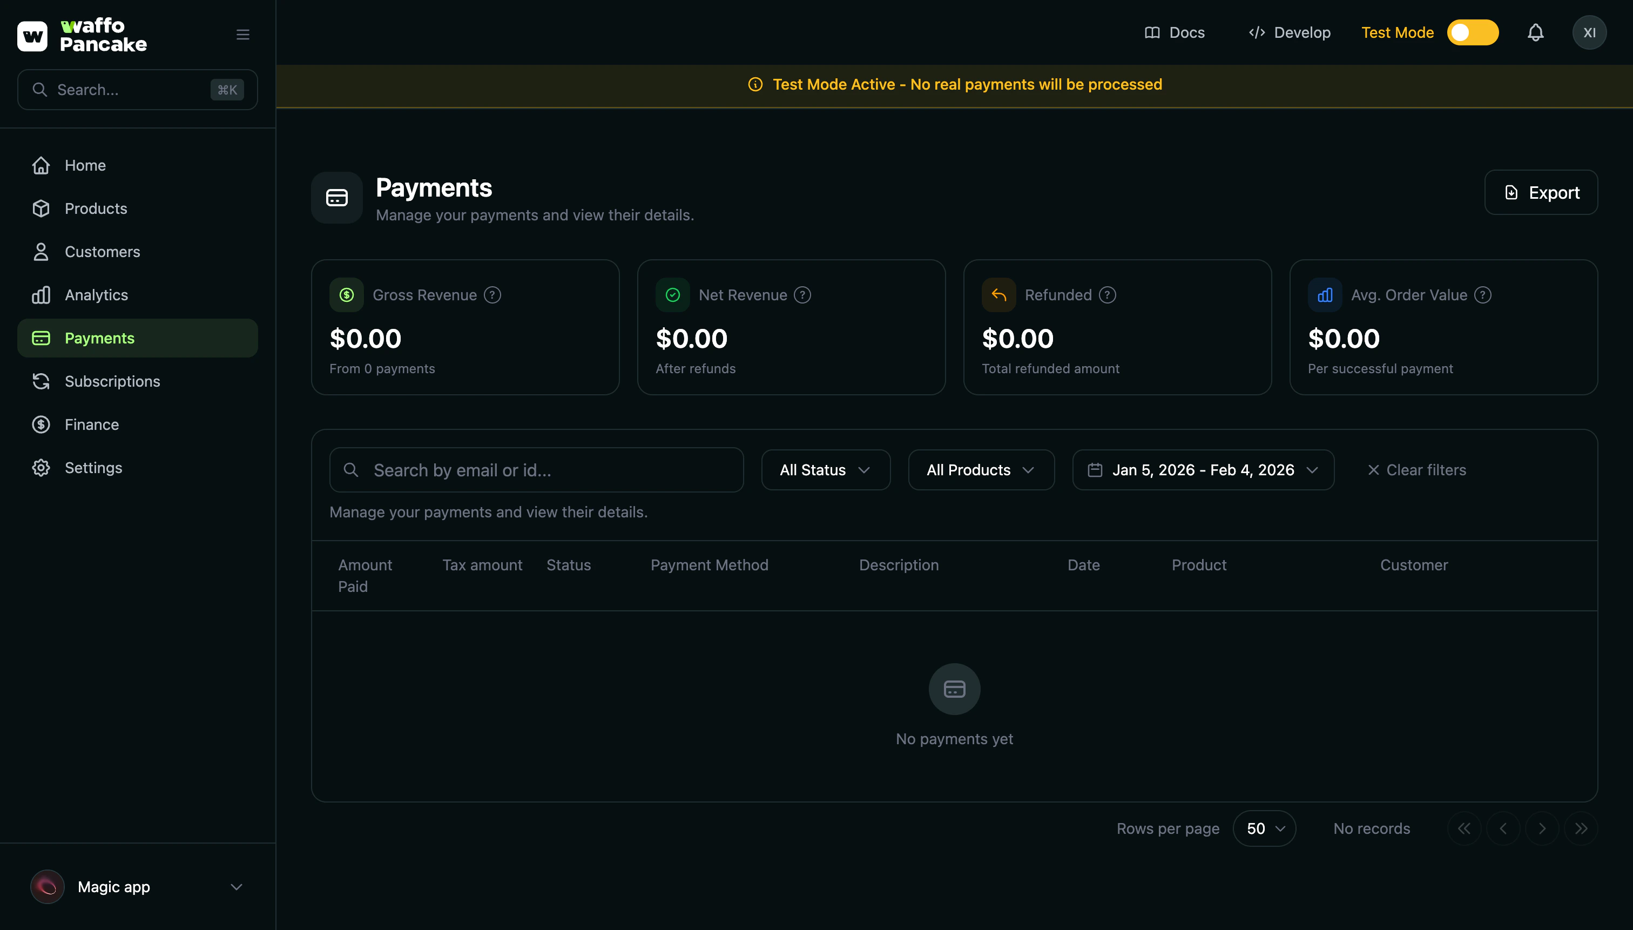Screen dimensions: 1633x930
Task: Open the Settings gear in sidebar
Action: click(x=41, y=467)
